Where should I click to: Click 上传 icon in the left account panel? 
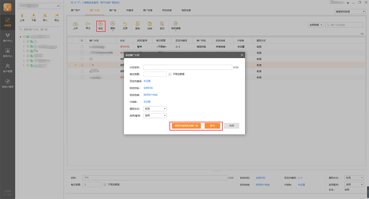[22, 18]
